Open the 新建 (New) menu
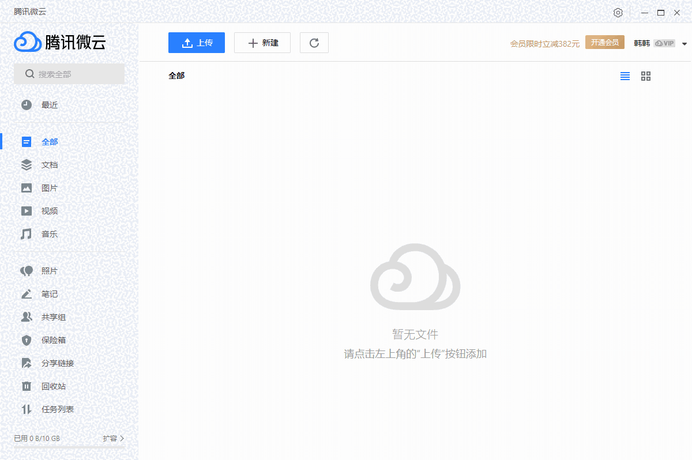The height and width of the screenshot is (460, 692). click(x=262, y=42)
